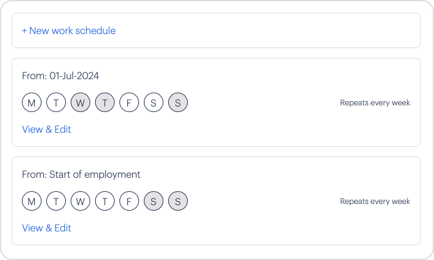The width and height of the screenshot is (434, 260).
Task: Toggle Wednesday in the 01-Jul-2024 schedule
Action: coord(80,103)
